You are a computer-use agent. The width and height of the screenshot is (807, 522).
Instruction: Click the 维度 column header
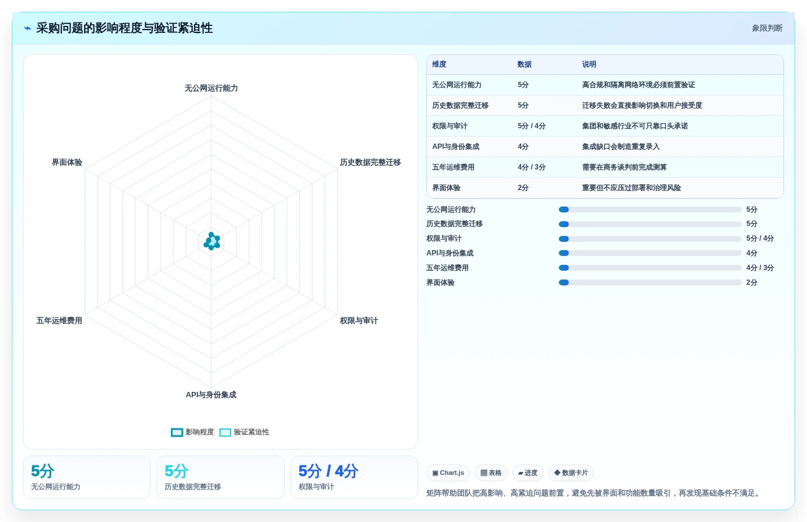pos(439,64)
